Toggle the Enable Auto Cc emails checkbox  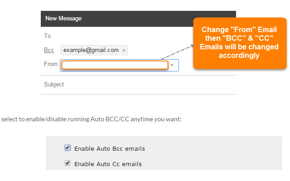click(68, 163)
